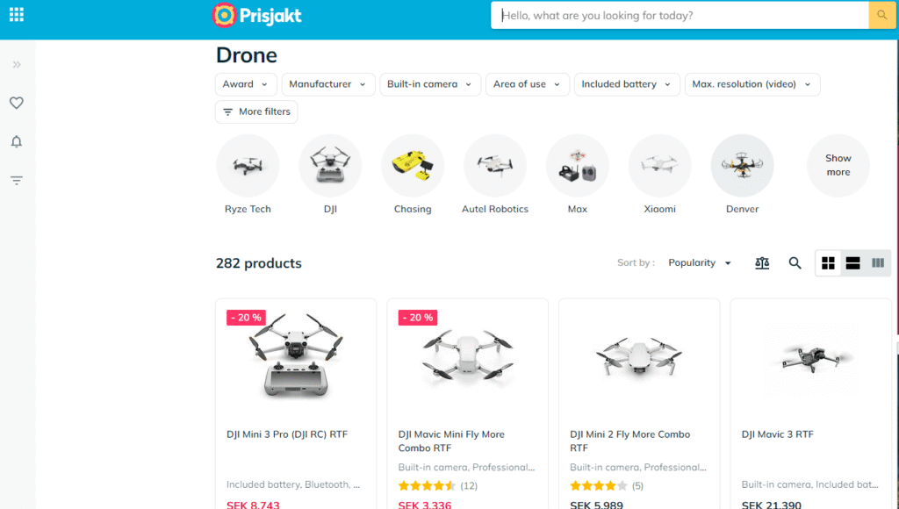This screenshot has height=509, width=899.
Task: Open sidebar filter lines icon
Action: [17, 181]
